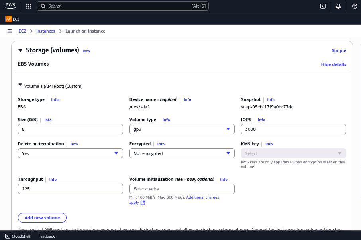The height and width of the screenshot is (240, 361).
Task: Click Add new volume button
Action: click(x=42, y=218)
